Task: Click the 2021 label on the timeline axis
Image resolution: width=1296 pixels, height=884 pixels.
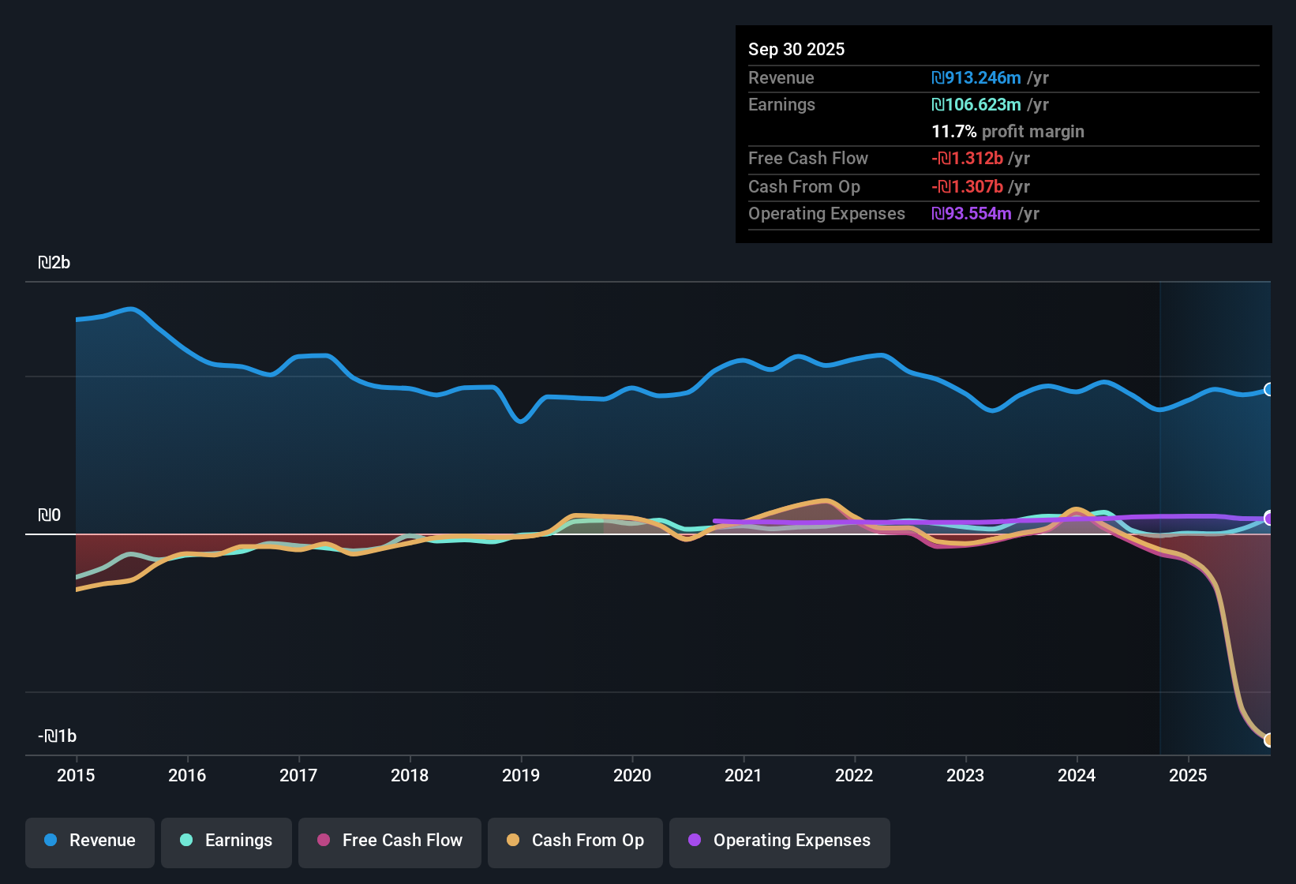Action: tap(743, 776)
